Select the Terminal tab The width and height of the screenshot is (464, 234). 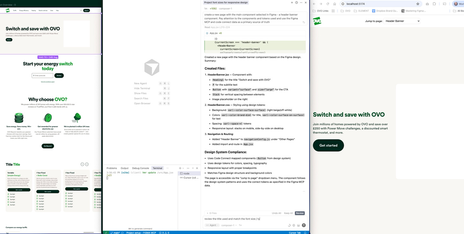tap(157, 168)
